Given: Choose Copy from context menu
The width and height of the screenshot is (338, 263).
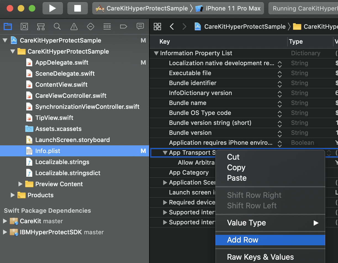Looking at the screenshot, I should pos(270,167).
